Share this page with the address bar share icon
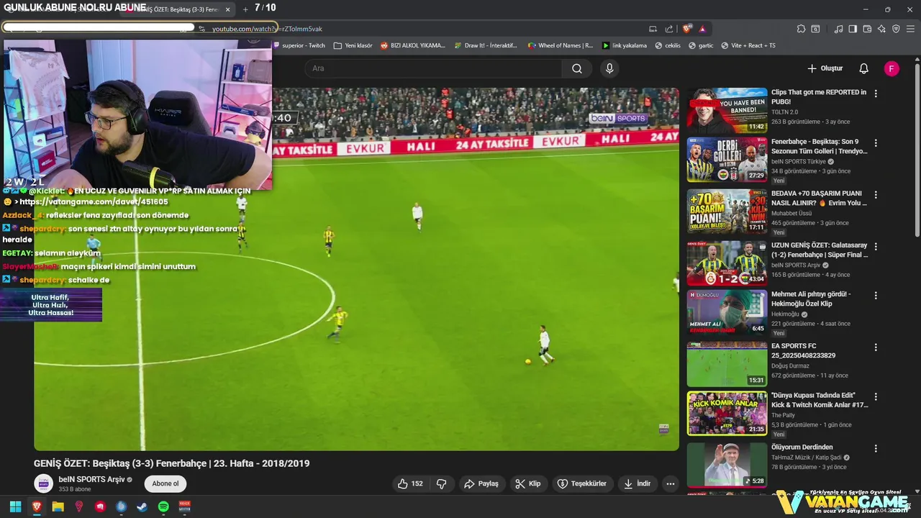Viewport: 921px width, 518px height. (x=669, y=29)
